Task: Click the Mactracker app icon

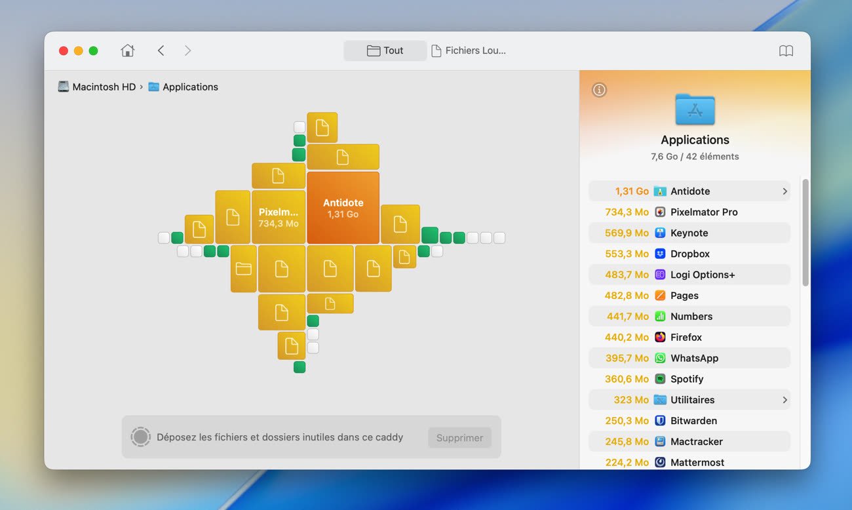Action: [660, 442]
